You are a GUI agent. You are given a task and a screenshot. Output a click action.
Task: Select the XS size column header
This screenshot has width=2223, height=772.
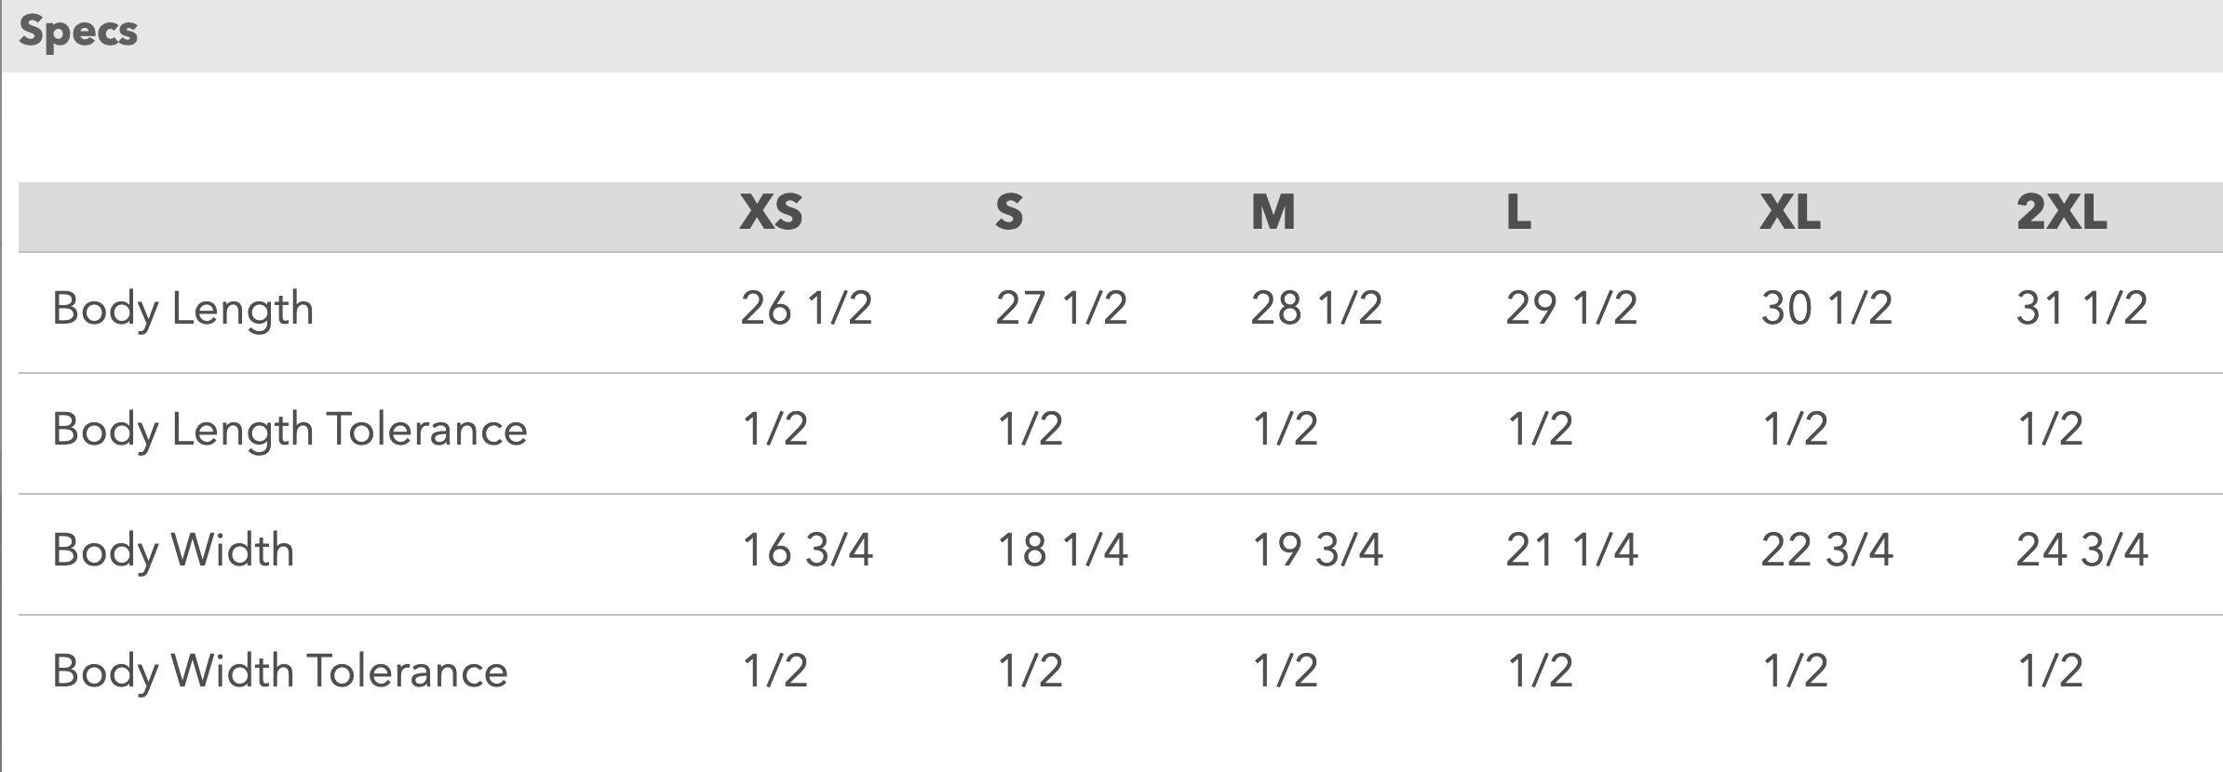pyautogui.click(x=771, y=213)
